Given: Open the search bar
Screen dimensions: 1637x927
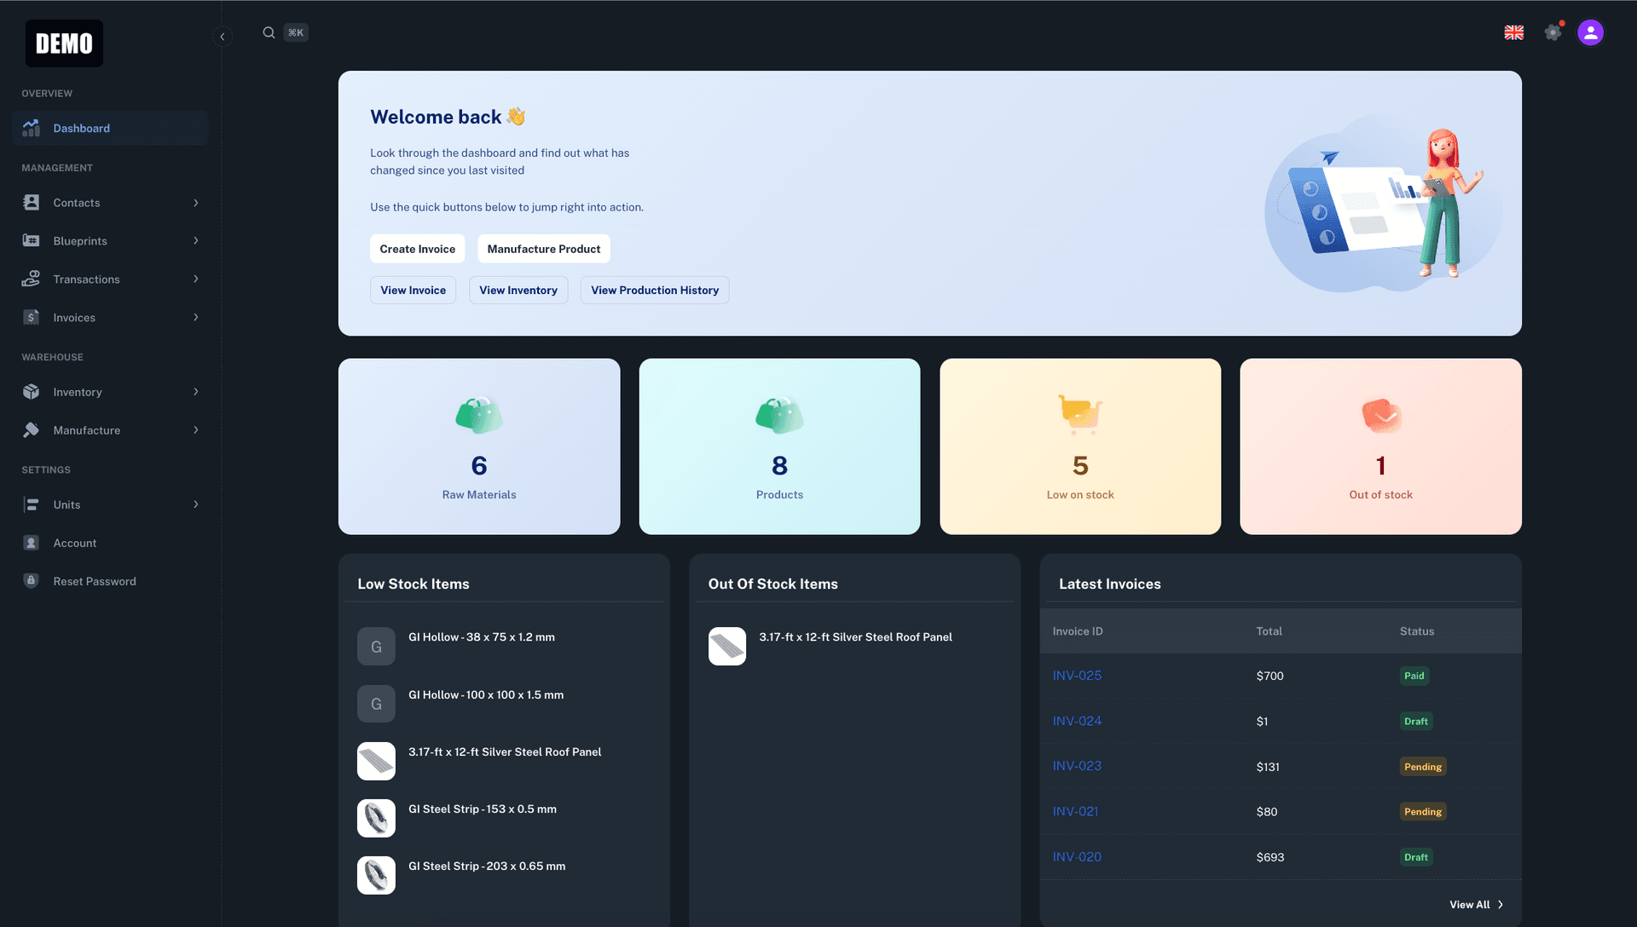Looking at the screenshot, I should tap(269, 32).
